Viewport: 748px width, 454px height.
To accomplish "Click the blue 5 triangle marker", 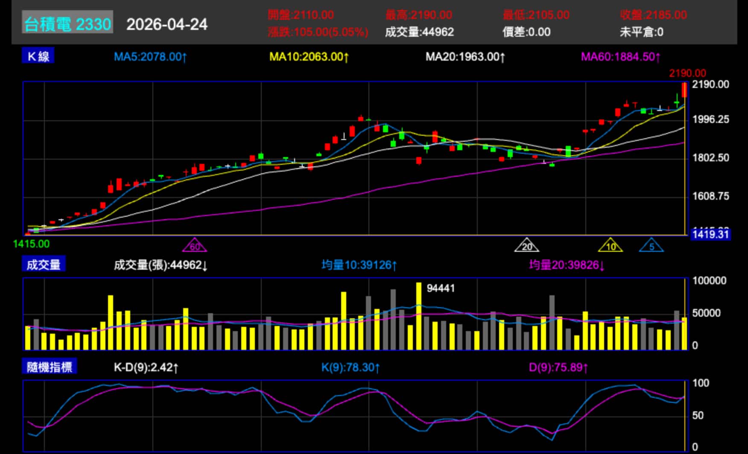I will coord(652,245).
